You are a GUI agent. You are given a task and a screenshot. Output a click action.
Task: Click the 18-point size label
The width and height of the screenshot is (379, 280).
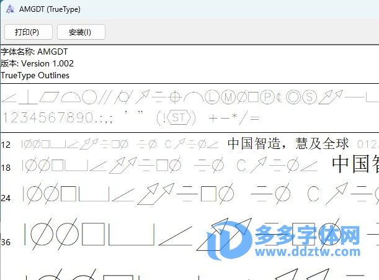(x=6, y=168)
